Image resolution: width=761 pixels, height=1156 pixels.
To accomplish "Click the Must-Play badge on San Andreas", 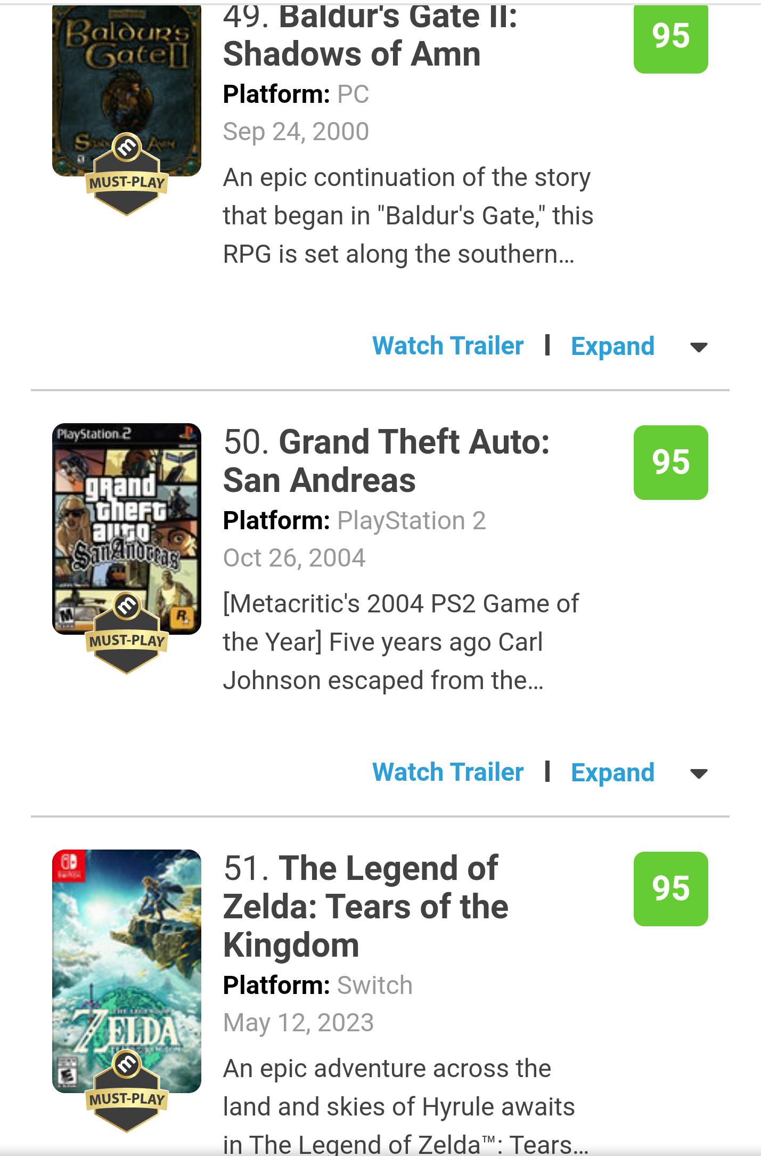I will [x=127, y=633].
